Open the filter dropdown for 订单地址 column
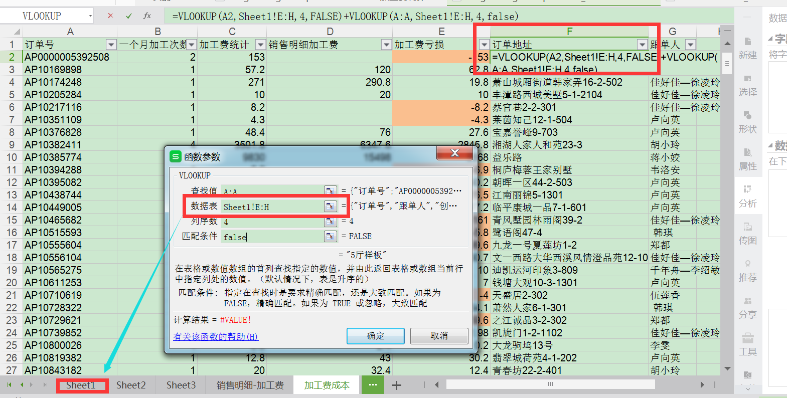The width and height of the screenshot is (787, 398). pyautogui.click(x=642, y=45)
